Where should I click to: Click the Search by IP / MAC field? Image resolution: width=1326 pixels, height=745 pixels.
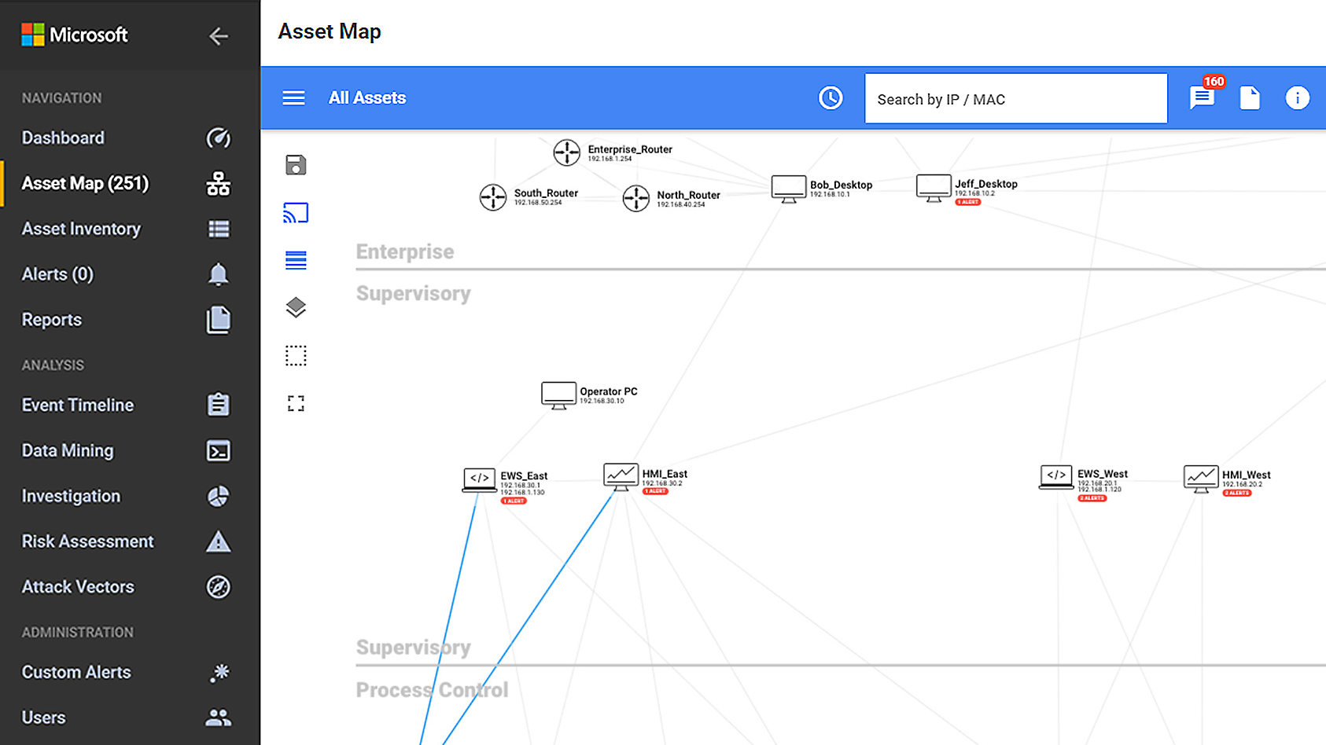point(1015,99)
